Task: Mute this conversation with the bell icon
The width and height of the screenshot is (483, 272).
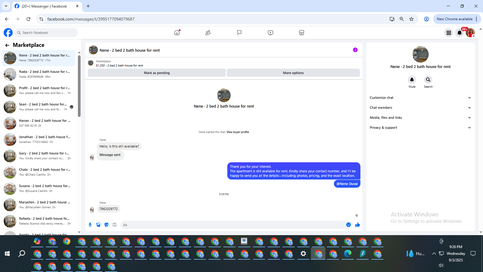Action: (x=412, y=79)
